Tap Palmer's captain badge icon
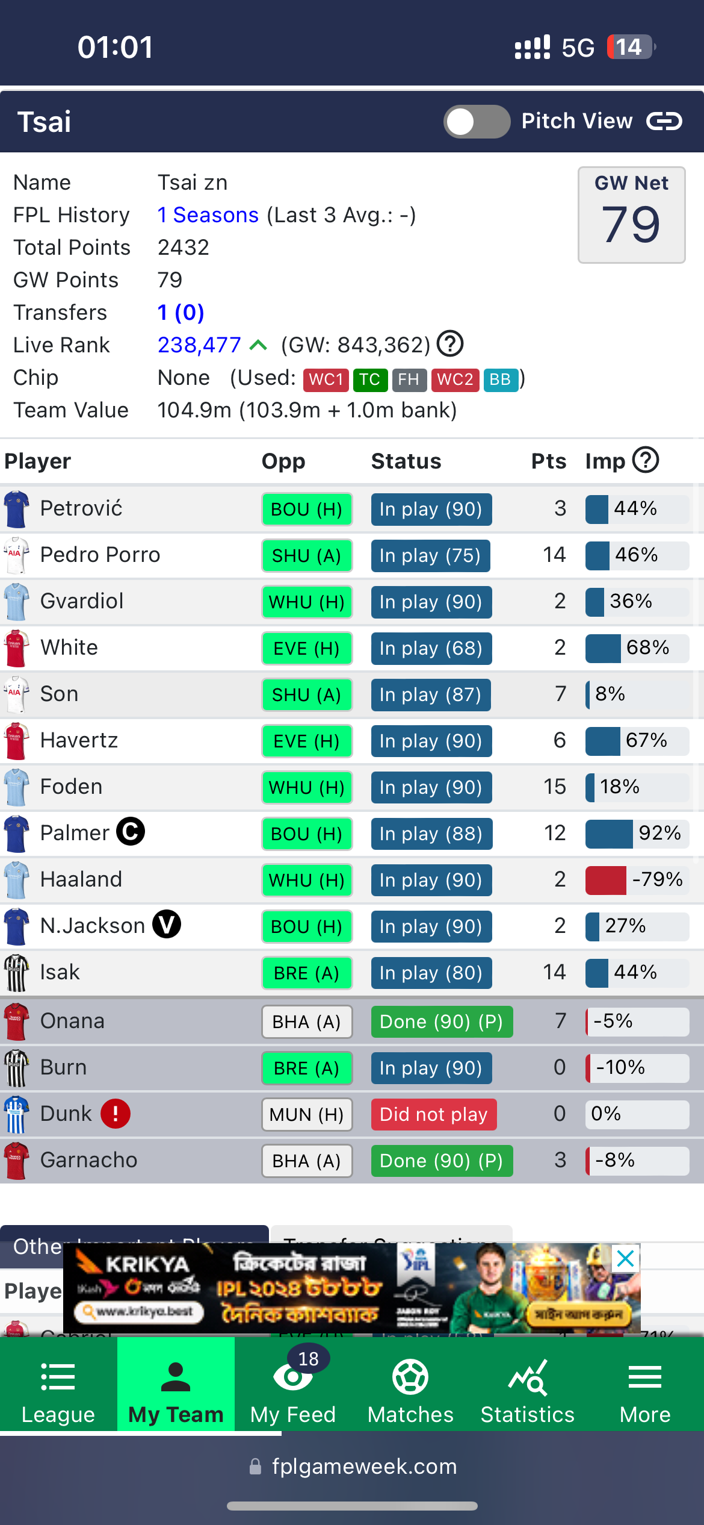704x1525 pixels. point(131,832)
